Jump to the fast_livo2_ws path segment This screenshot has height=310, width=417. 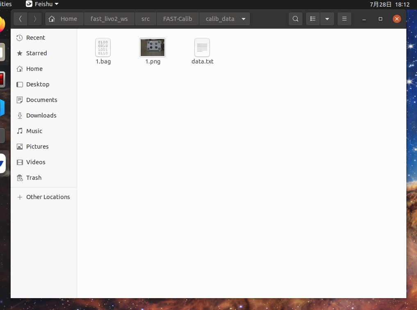click(109, 19)
